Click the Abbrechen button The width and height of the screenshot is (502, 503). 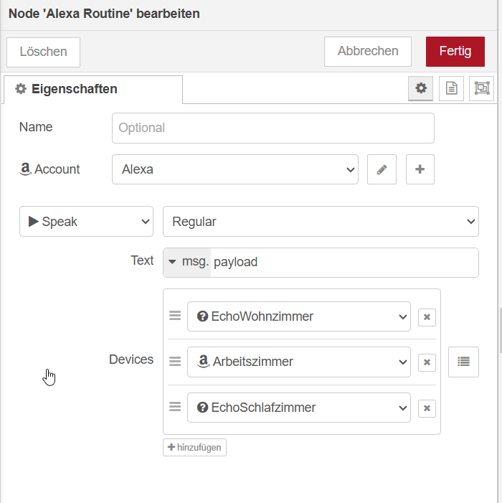(x=368, y=52)
